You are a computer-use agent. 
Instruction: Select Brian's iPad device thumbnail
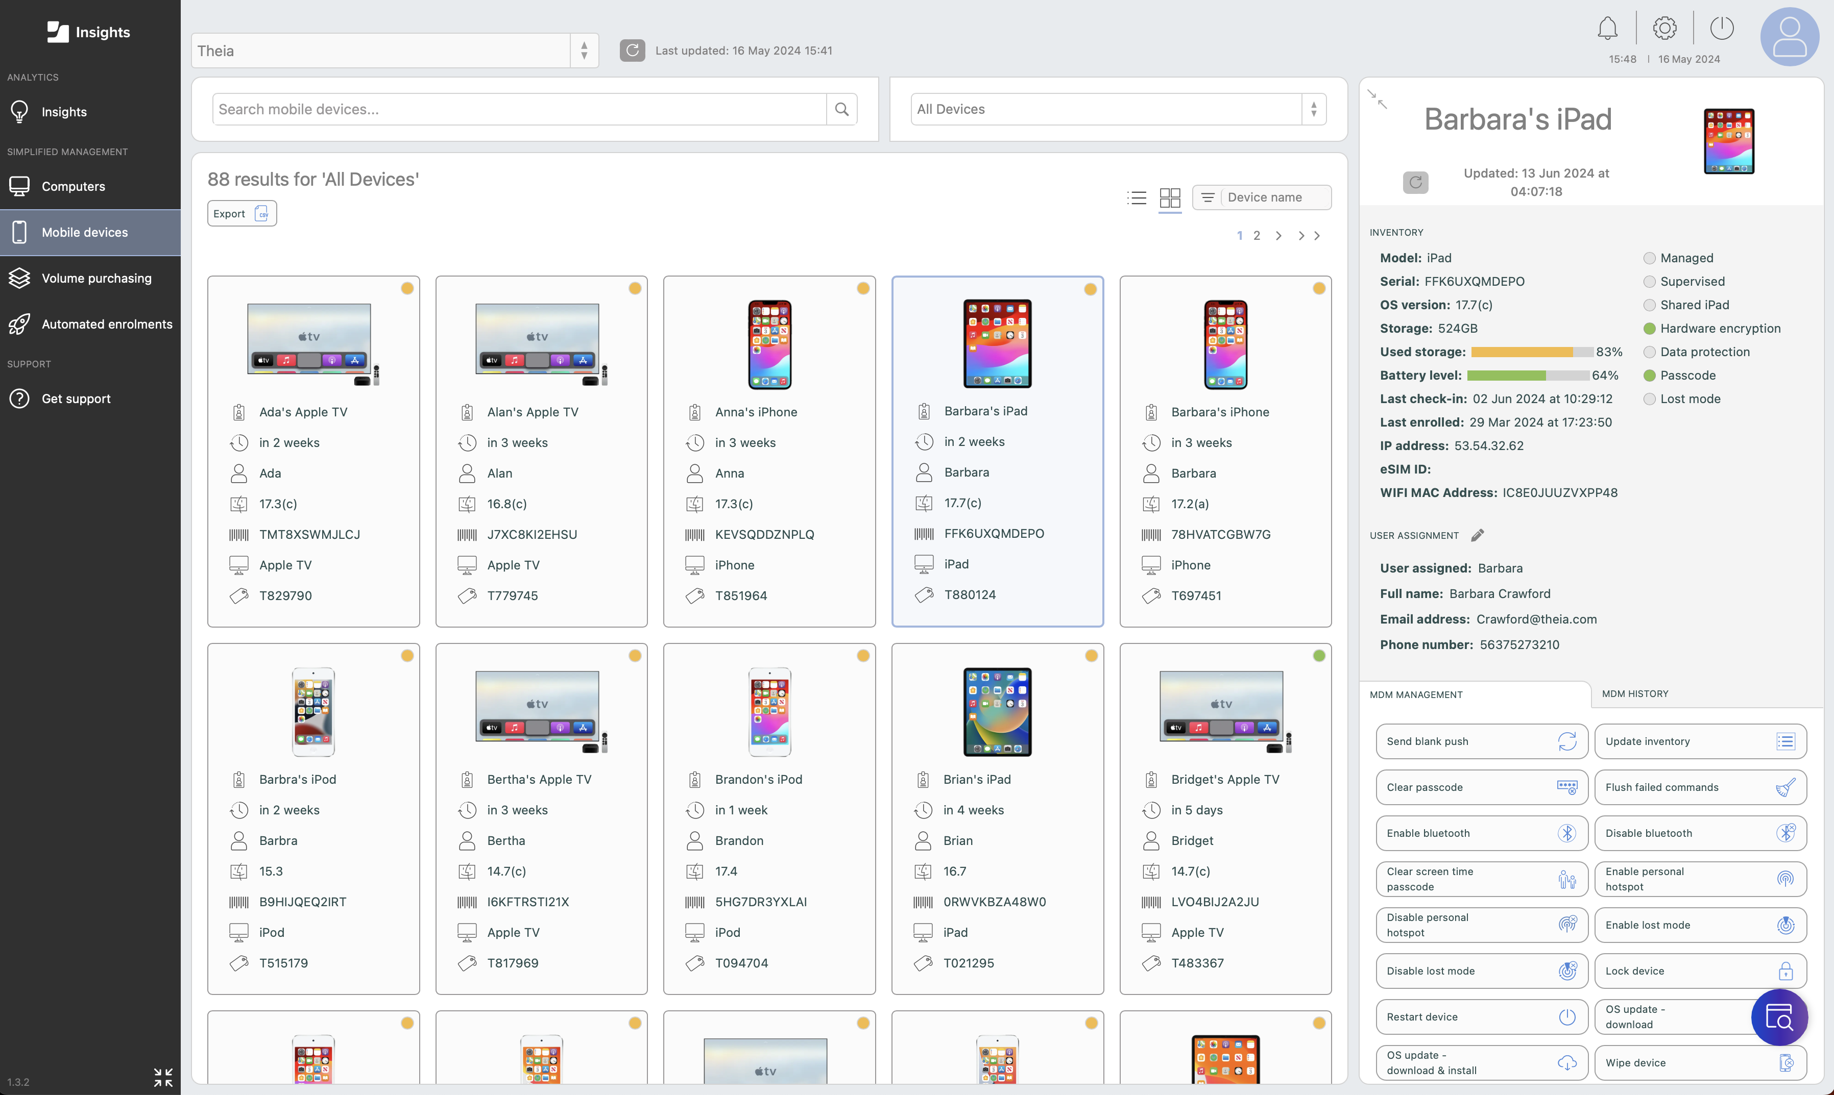pyautogui.click(x=997, y=711)
